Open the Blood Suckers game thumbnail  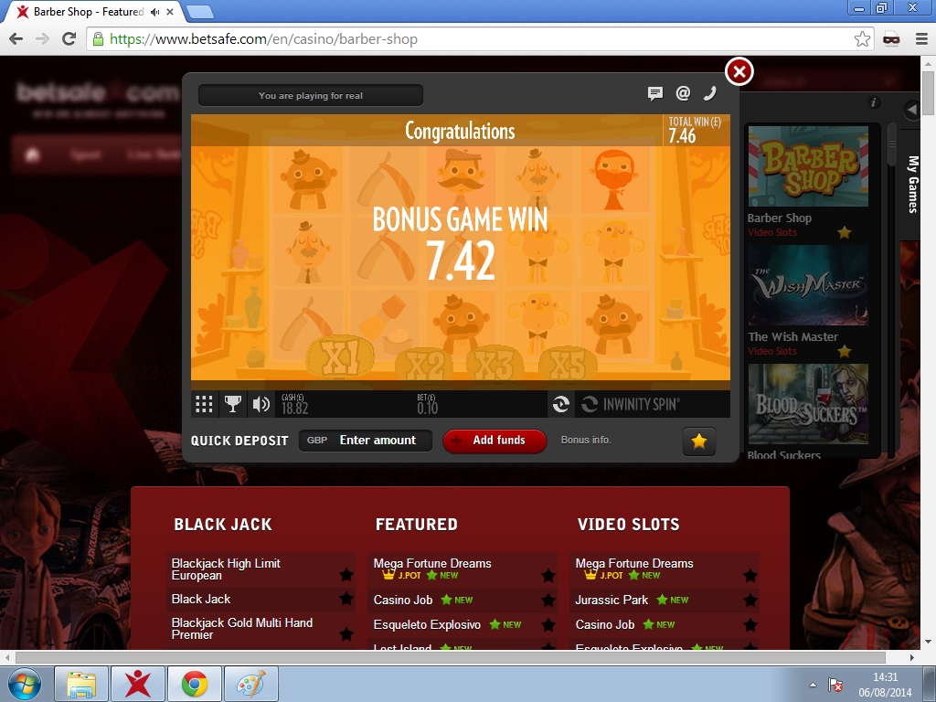pos(808,403)
